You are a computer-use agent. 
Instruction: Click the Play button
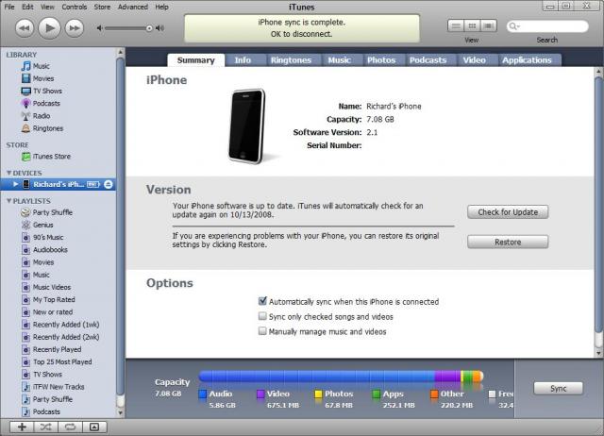click(49, 27)
